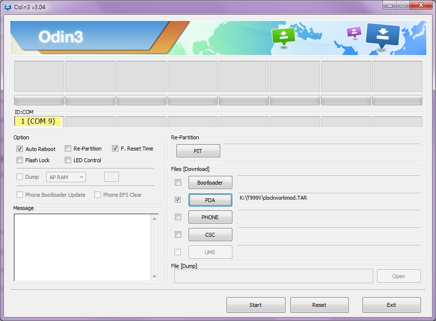Click the Odin3 app icon in title bar
The image size is (436, 321).
click(8, 7)
